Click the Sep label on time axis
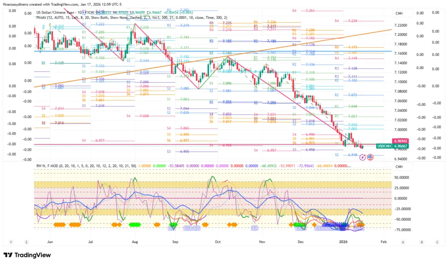Viewport: 448px width, 264px height. (x=175, y=241)
